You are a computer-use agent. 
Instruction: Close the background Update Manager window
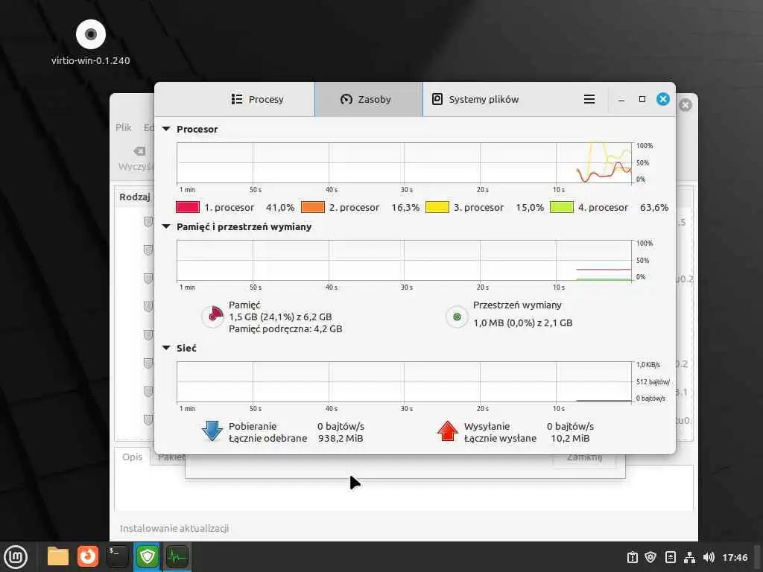pos(686,104)
